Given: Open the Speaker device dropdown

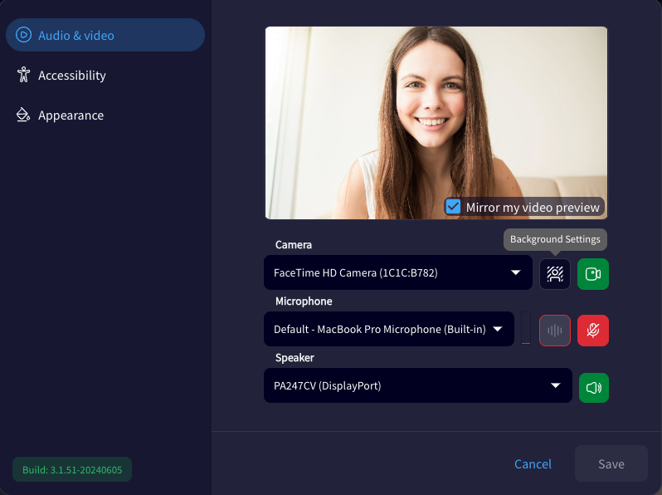Looking at the screenshot, I should pos(417,385).
